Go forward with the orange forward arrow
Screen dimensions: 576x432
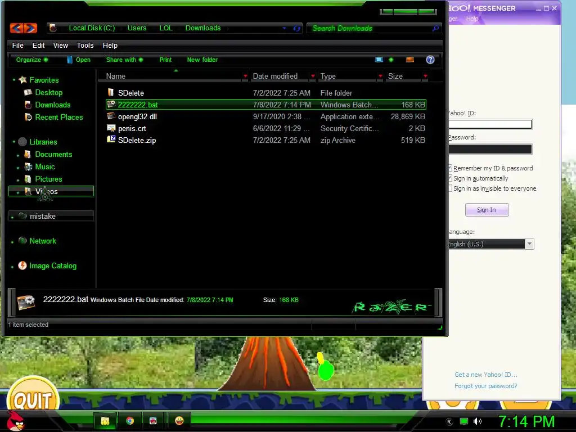click(x=30, y=28)
